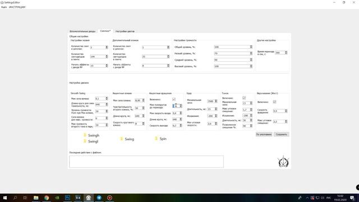Click Акцентные взмахи Длина круга field

pyautogui.click(x=140, y=116)
